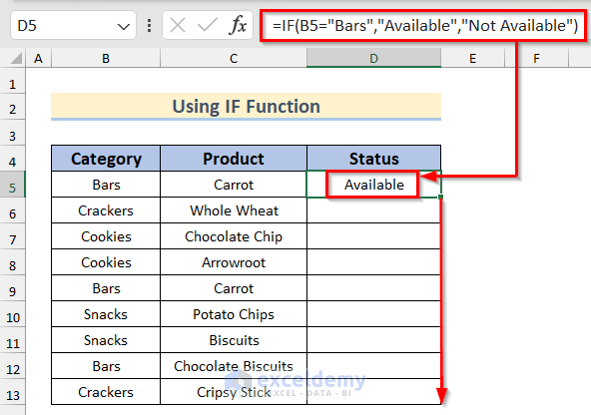Click the 'Status' header cell

(374, 159)
